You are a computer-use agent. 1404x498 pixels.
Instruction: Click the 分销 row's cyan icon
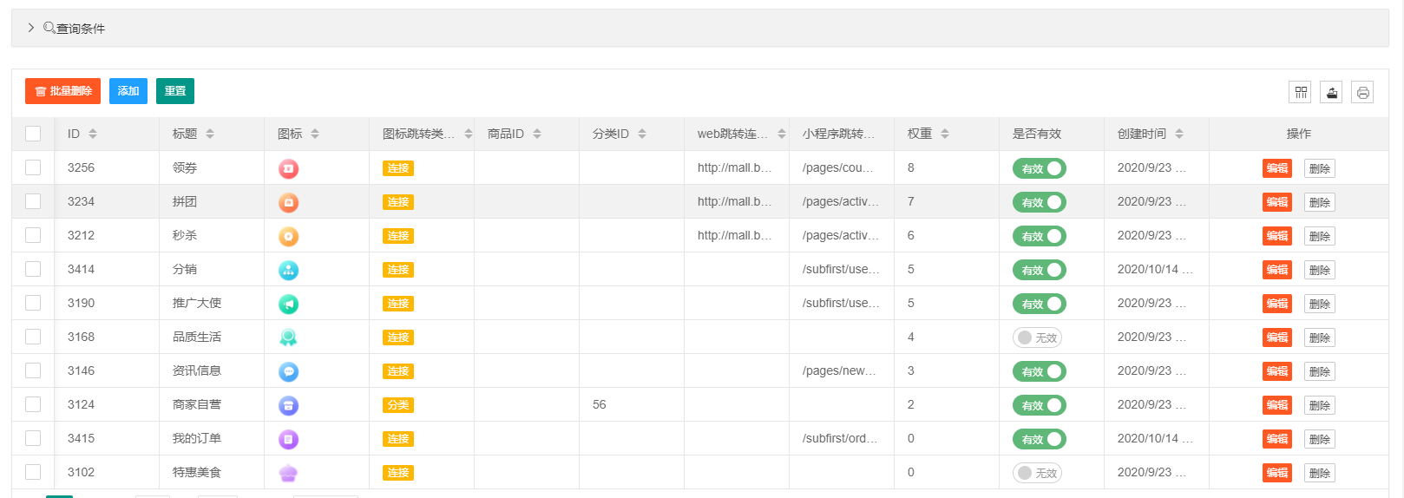coord(288,270)
